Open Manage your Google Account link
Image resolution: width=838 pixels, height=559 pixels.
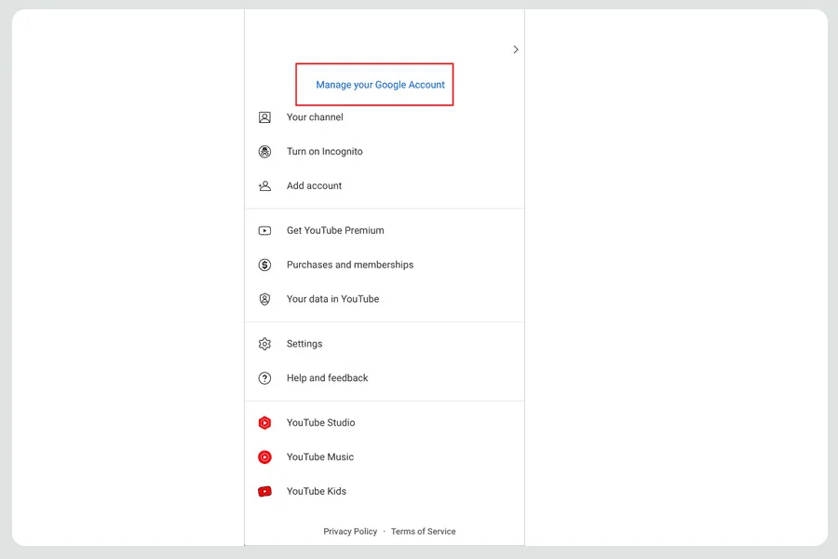click(380, 85)
